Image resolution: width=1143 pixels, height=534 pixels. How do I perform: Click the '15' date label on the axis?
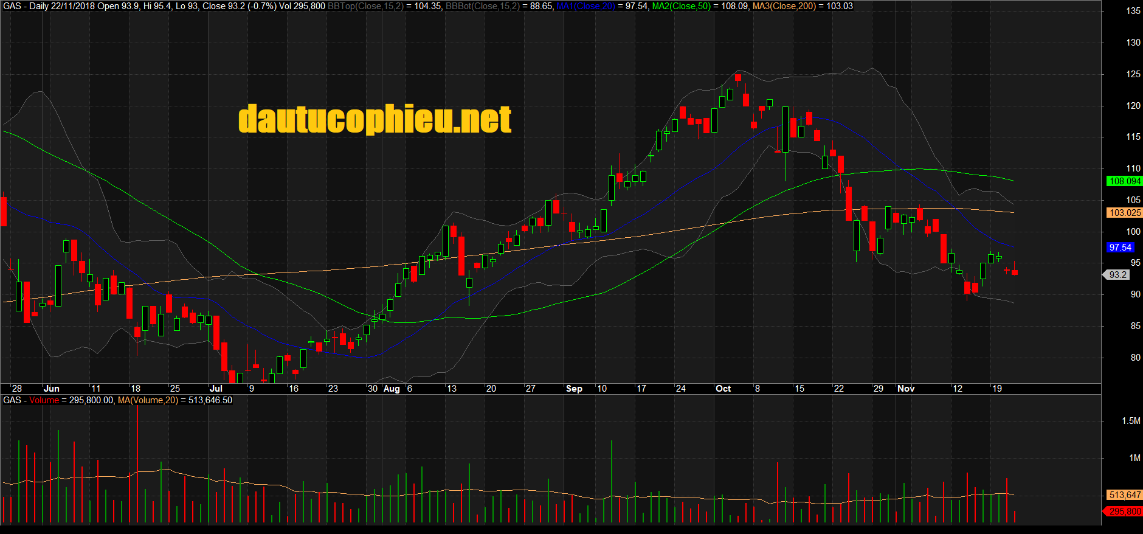point(799,389)
